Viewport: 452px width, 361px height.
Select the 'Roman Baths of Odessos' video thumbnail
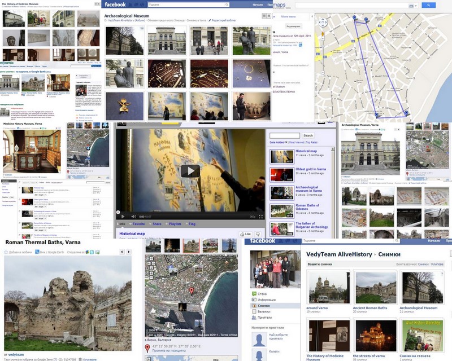tap(281, 210)
